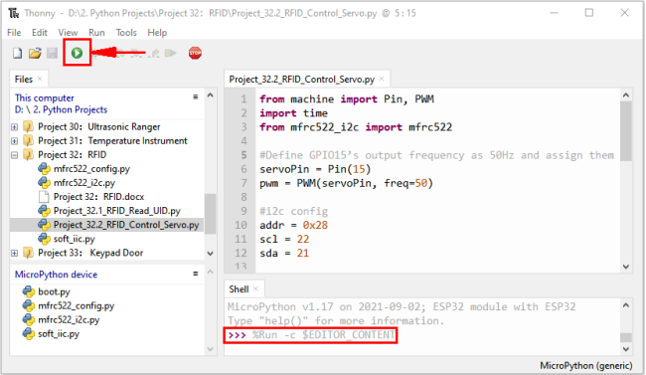Expand Project 33: Keypad Door folder
646x375 pixels.
15,253
